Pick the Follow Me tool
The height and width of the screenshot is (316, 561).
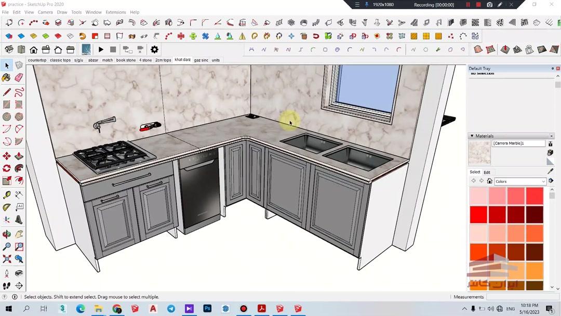pyautogui.click(x=19, y=168)
